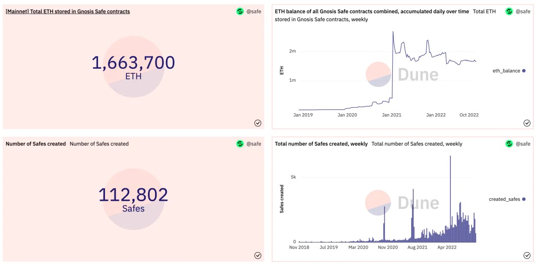The width and height of the screenshot is (535, 264).
Task: Click the checkmark icon in the 112,802 Safes panel
Action: (x=258, y=256)
